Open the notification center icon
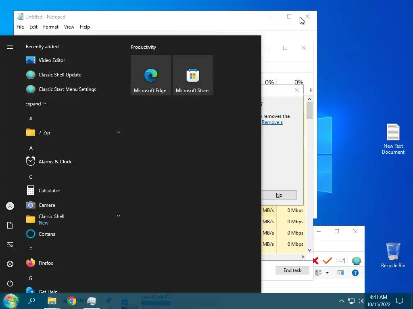Image resolution: width=413 pixels, height=309 pixels. pyautogui.click(x=400, y=301)
